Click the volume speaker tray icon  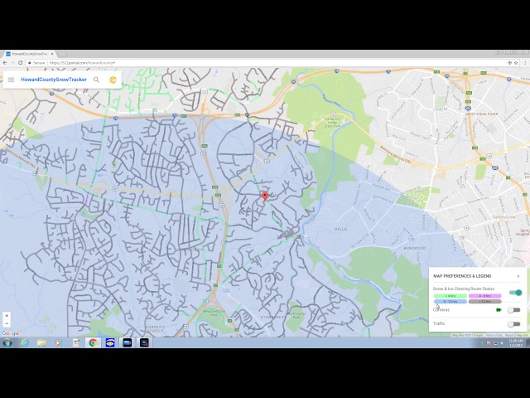502,343
